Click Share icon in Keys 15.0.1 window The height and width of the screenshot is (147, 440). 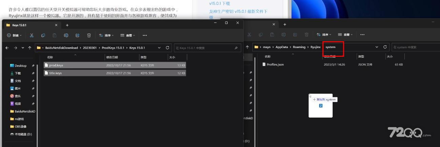pos(78,35)
